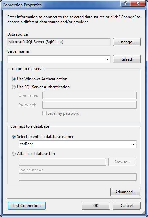Screen dimensions: 148x217
Task: Focus the Server name text field
Action: pos(56,59)
